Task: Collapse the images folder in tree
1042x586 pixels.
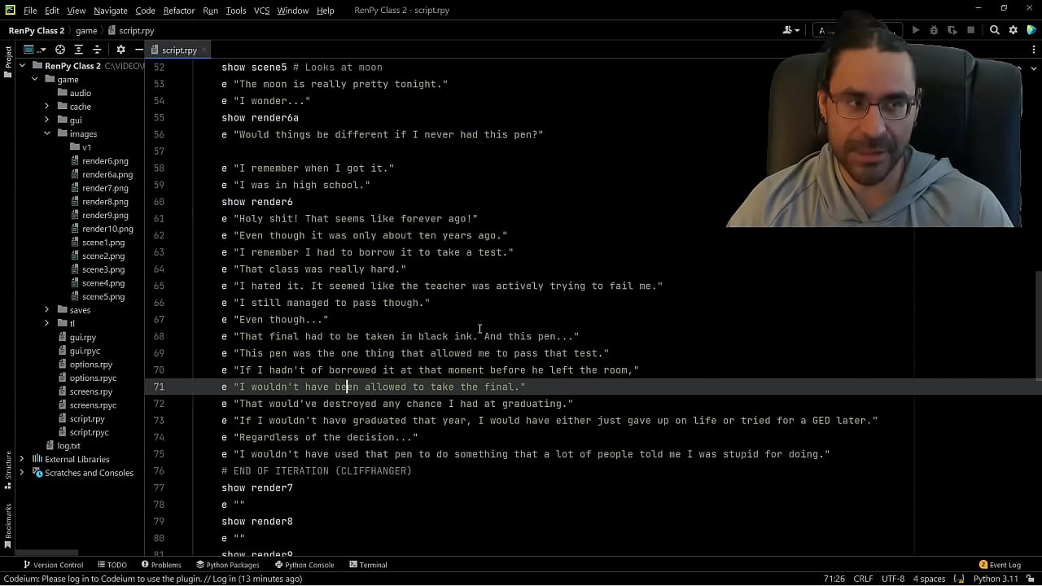Action: point(47,133)
